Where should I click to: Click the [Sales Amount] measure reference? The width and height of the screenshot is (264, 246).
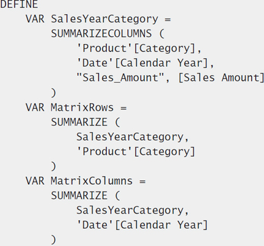pos(221,78)
